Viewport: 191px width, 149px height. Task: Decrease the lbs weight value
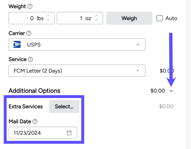(x=48, y=20)
